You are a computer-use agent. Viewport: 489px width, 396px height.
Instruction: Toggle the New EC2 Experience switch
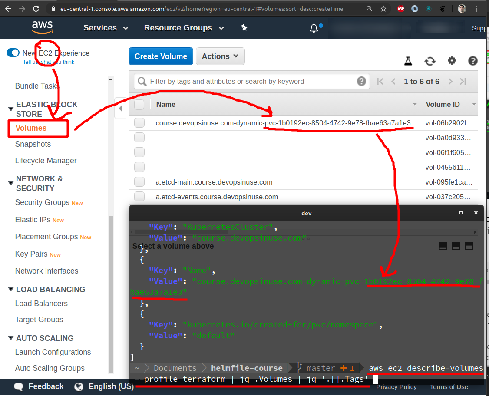point(13,53)
